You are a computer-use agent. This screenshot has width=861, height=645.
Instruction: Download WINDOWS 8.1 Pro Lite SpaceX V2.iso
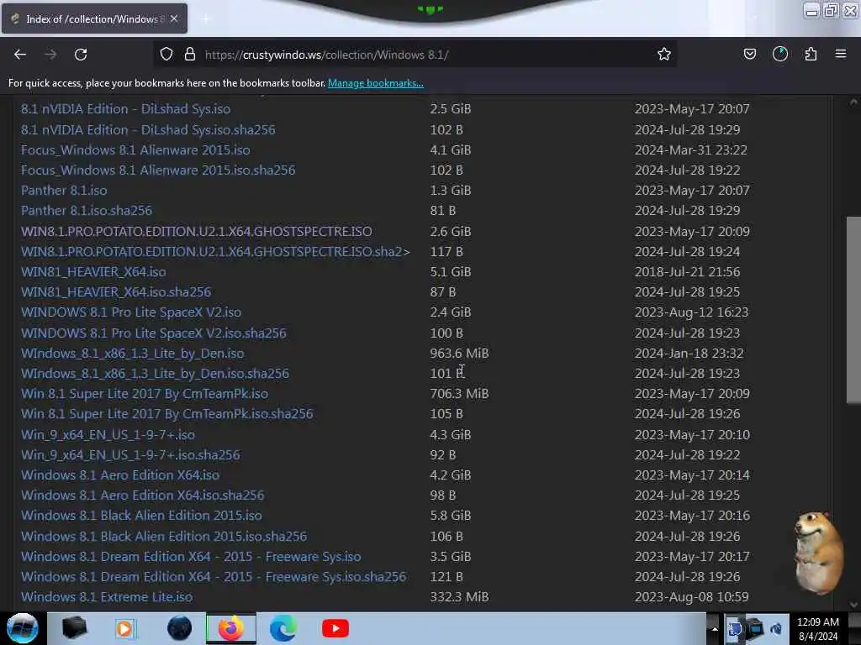coord(131,312)
